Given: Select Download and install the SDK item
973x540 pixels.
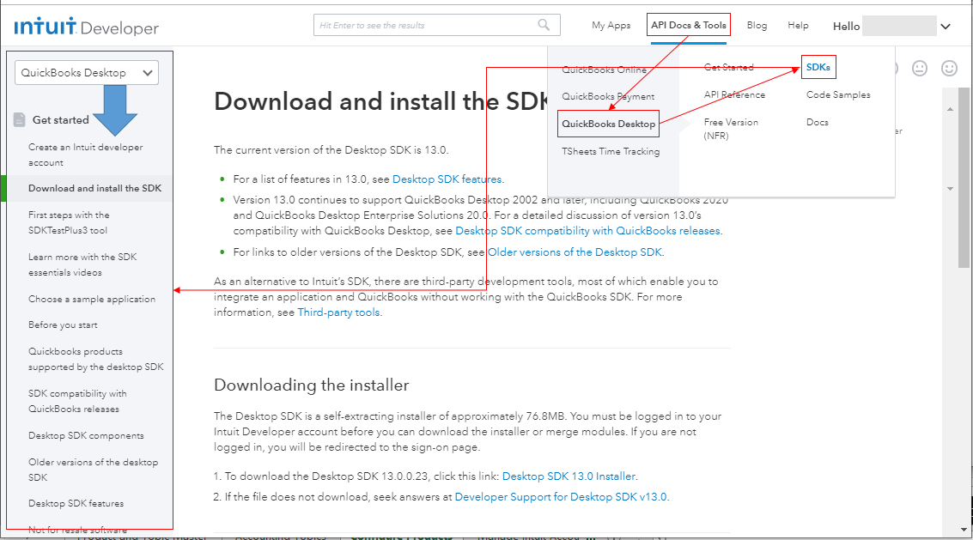Looking at the screenshot, I should click(x=95, y=188).
